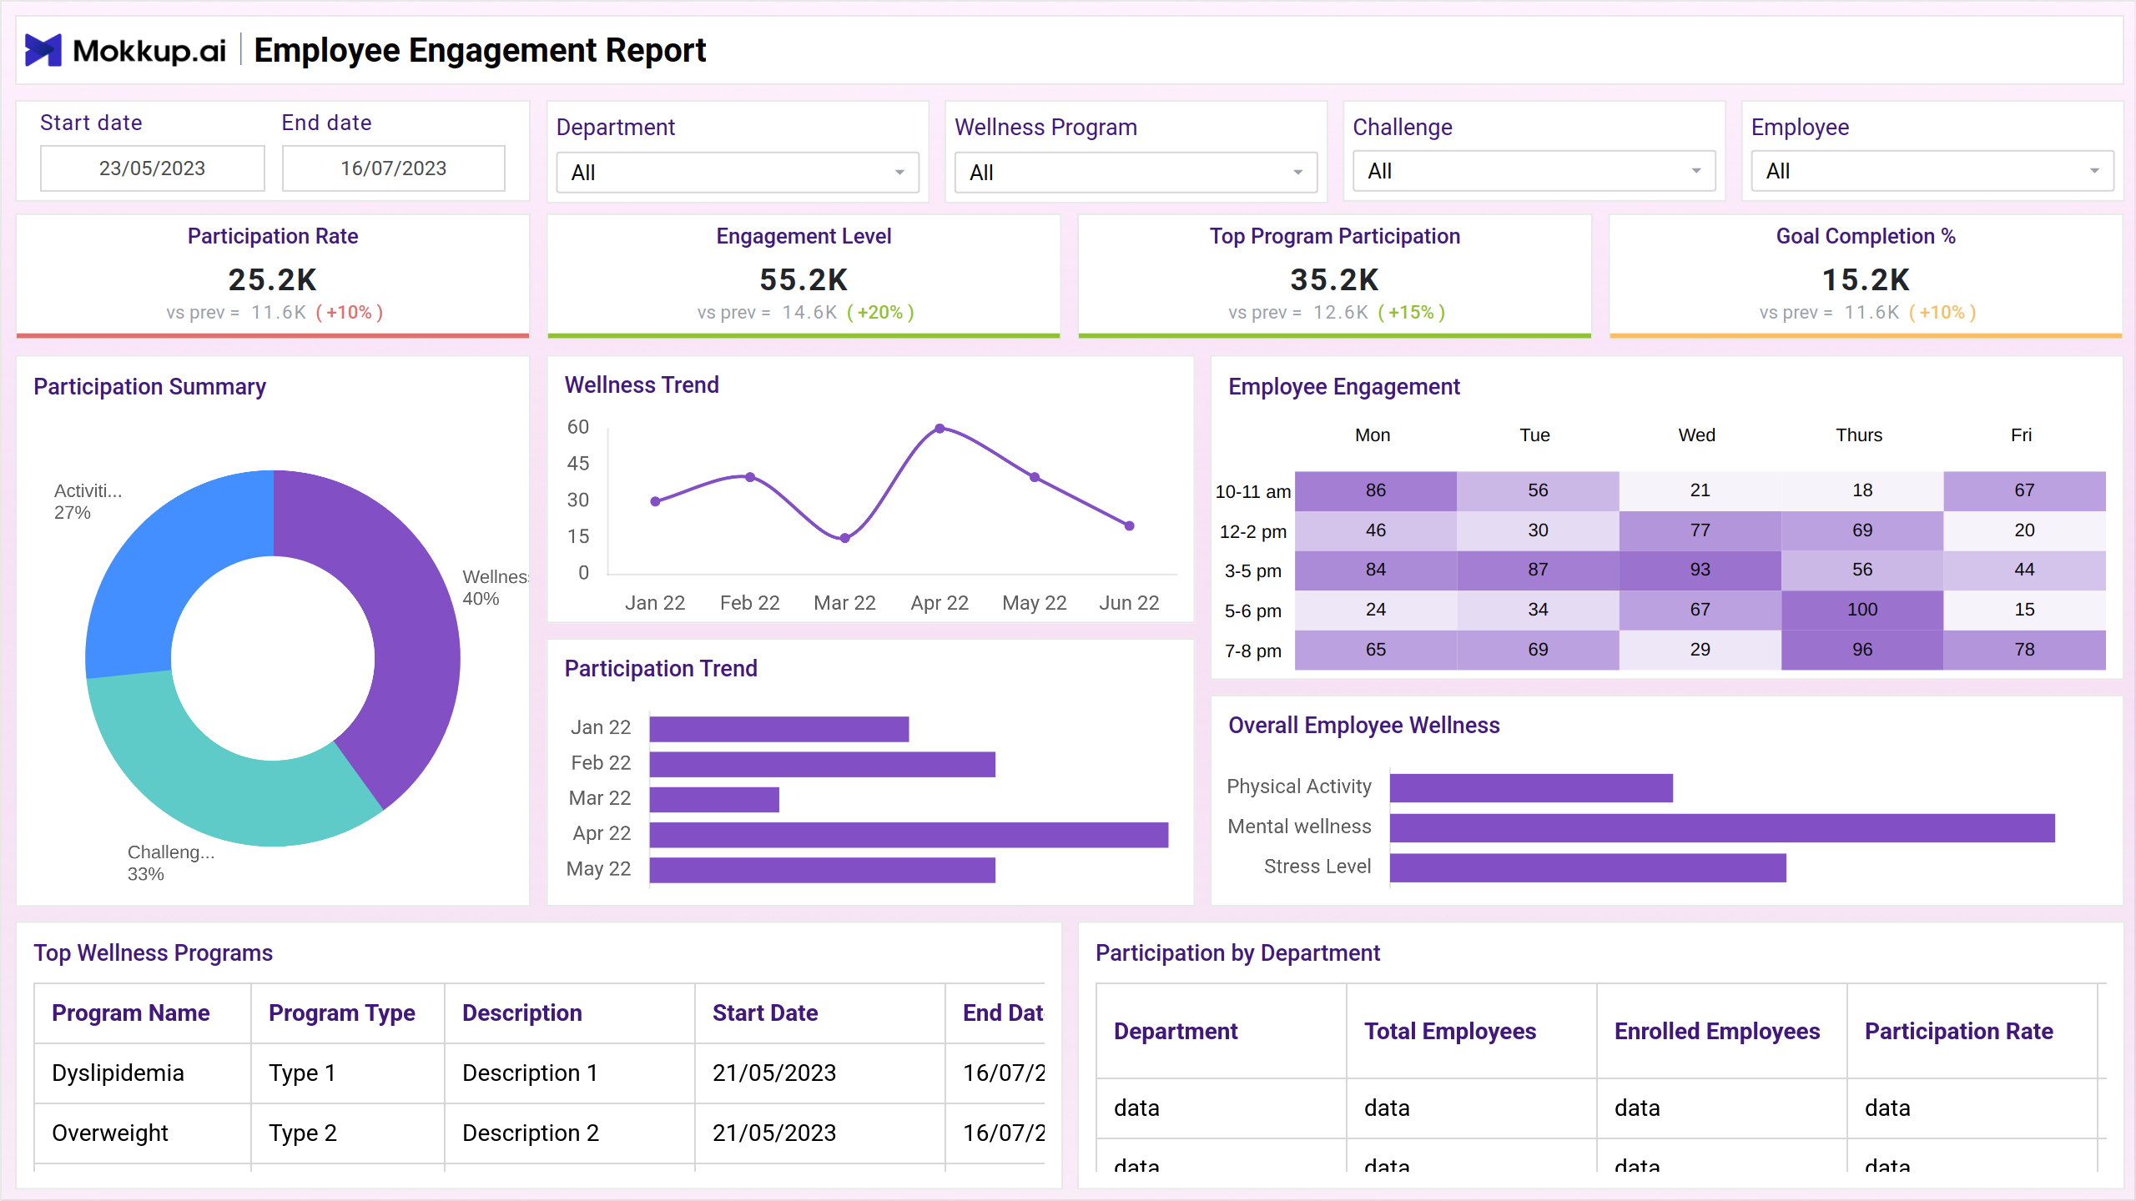This screenshot has height=1201, width=2136.
Task: Click the Start date field 23/05/2023
Action: coord(153,168)
